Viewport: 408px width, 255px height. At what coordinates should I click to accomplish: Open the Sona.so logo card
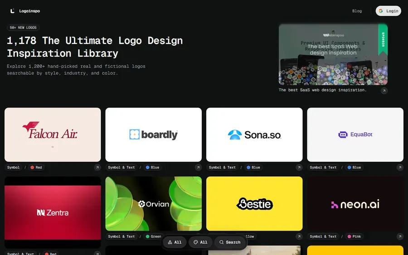(254, 135)
